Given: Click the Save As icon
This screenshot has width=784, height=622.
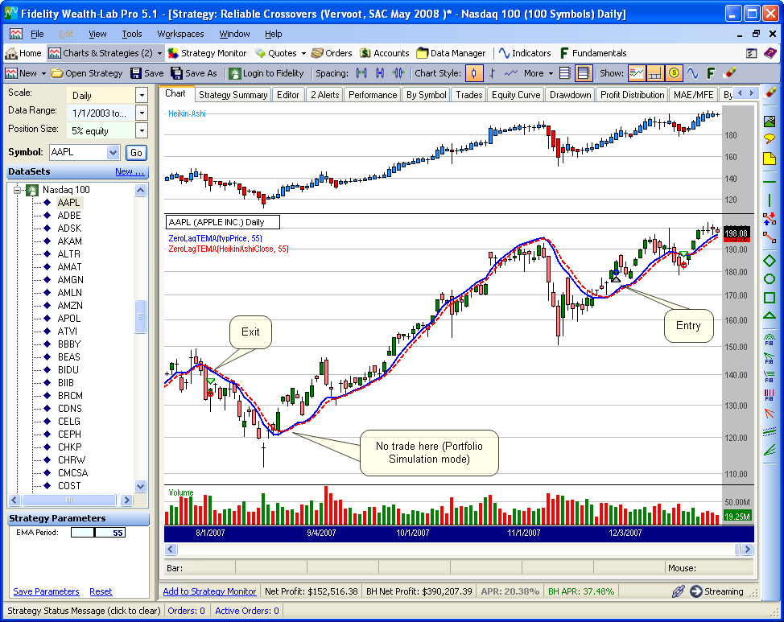Looking at the screenshot, I should tap(194, 73).
